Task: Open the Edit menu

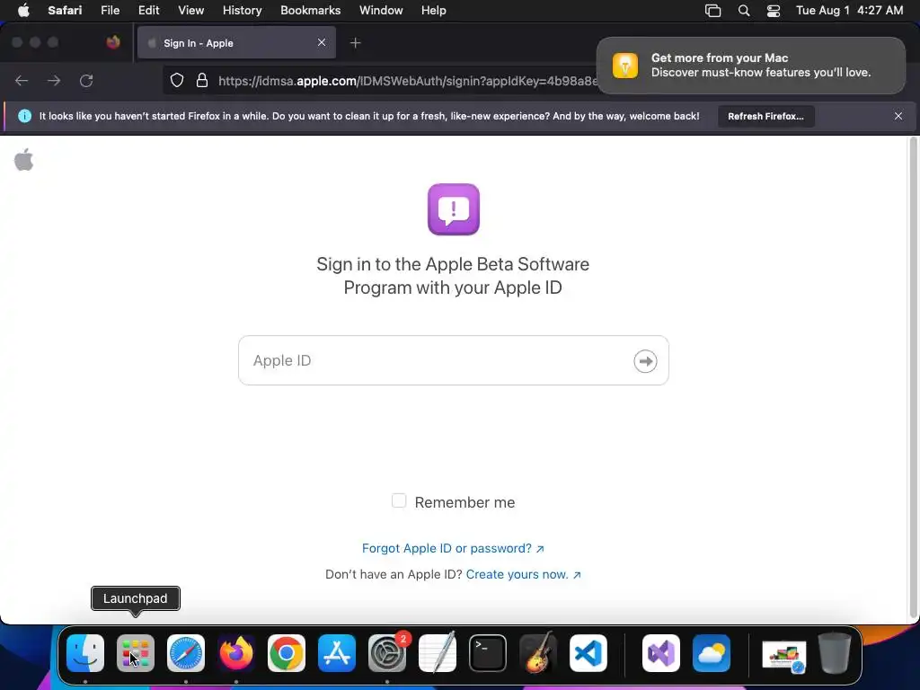Action: click(148, 11)
